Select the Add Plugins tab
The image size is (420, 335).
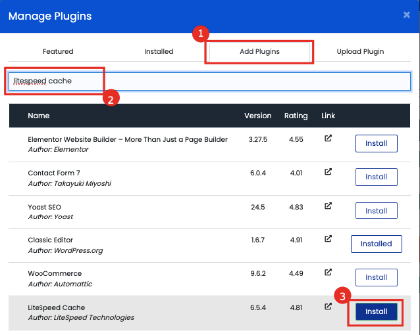[259, 51]
